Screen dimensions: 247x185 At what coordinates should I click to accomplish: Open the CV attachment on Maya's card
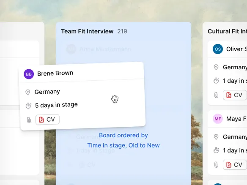[235, 165]
